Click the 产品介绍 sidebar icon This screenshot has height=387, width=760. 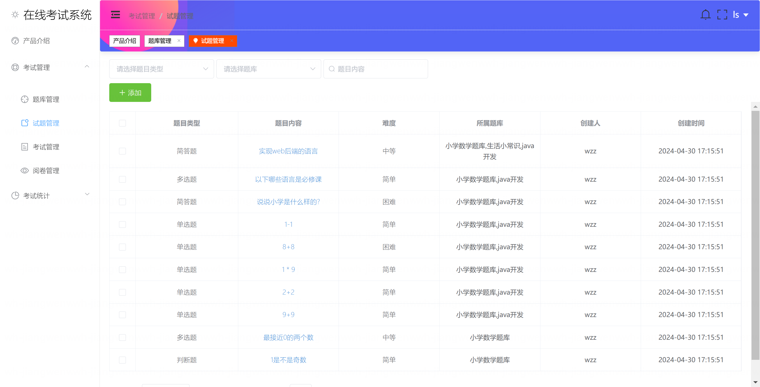click(15, 41)
